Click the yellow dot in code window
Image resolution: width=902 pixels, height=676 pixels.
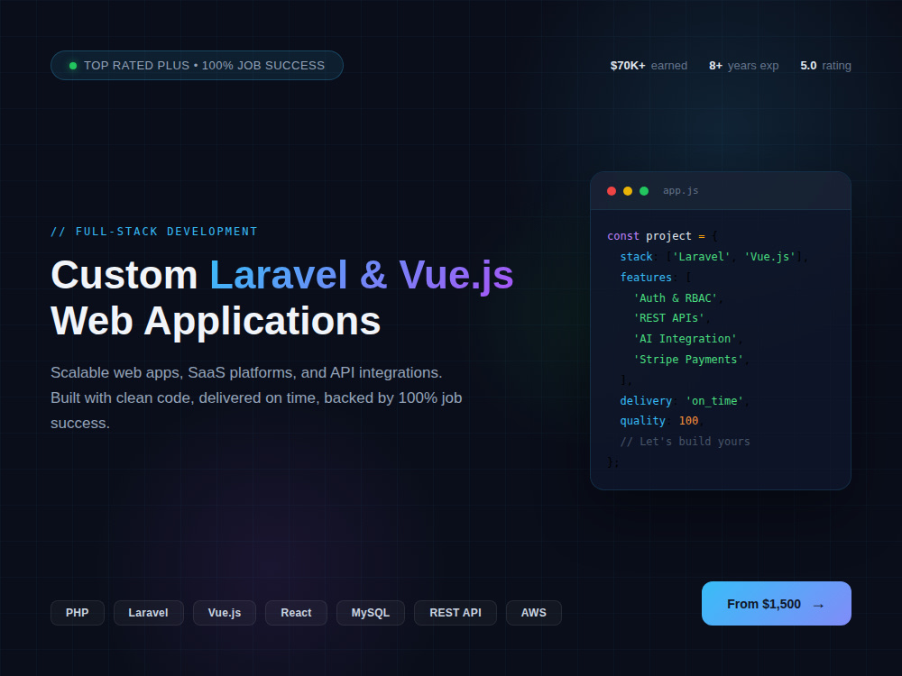click(628, 191)
